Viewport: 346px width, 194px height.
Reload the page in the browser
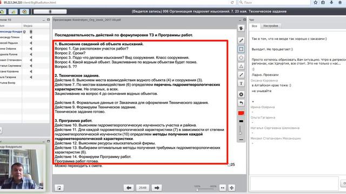pyautogui.click(x=232, y=2)
